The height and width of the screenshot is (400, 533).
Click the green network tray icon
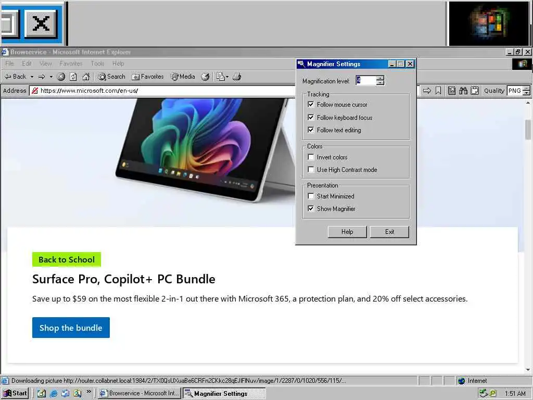coord(484,393)
